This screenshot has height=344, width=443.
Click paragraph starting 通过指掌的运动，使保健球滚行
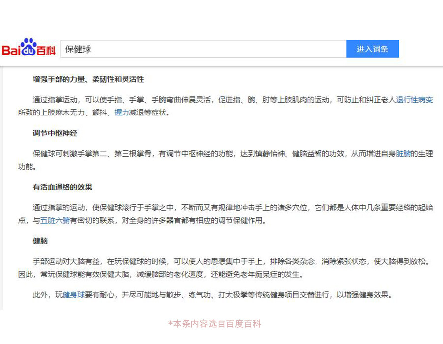click(x=225, y=214)
